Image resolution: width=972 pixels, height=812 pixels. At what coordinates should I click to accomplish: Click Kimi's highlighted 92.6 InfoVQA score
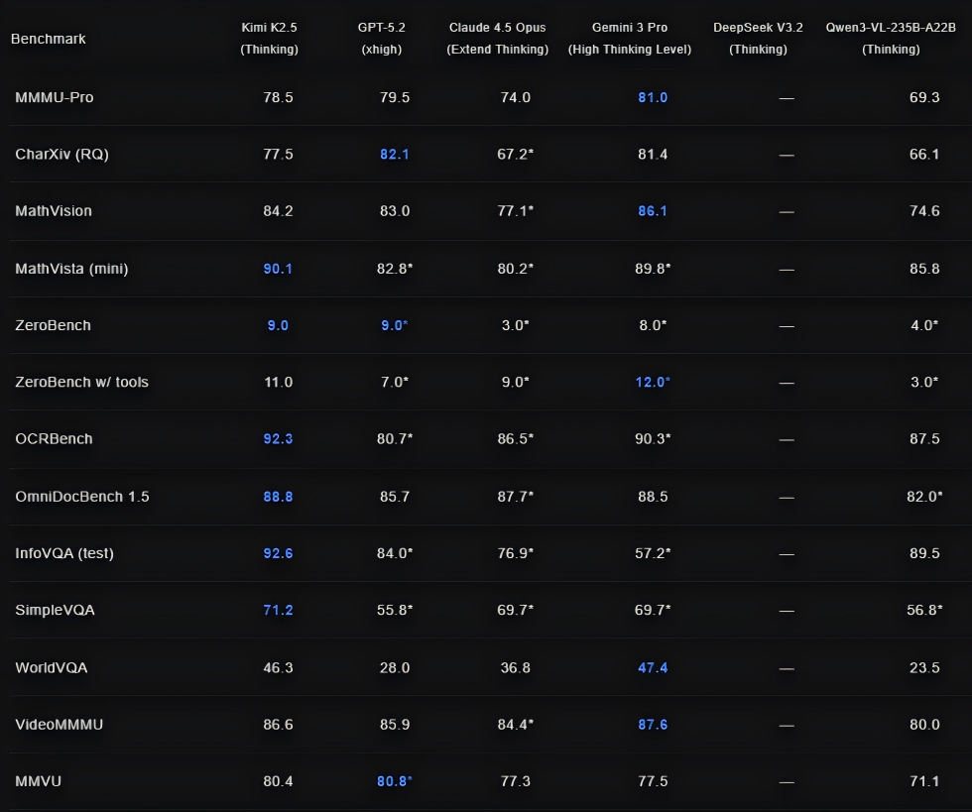point(278,553)
